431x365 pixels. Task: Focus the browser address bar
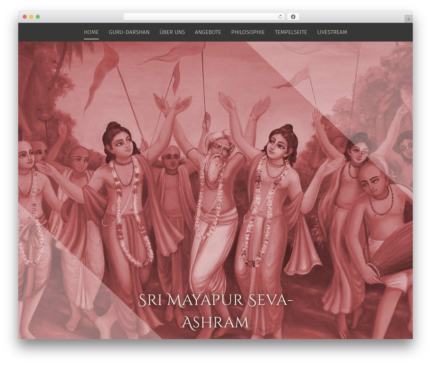point(204,17)
